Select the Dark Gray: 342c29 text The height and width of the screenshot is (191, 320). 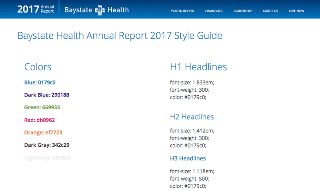(x=47, y=145)
